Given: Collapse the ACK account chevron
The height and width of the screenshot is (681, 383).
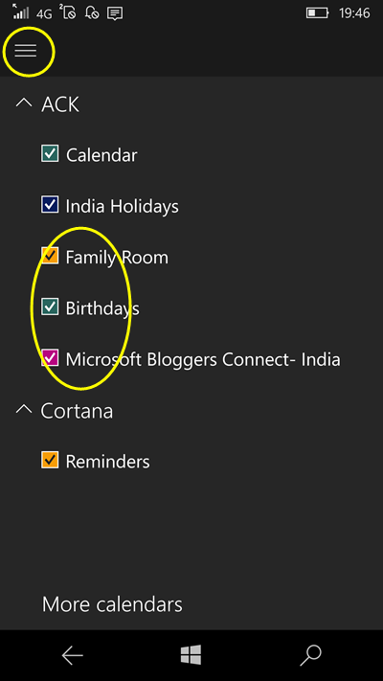Looking at the screenshot, I should pos(24,102).
